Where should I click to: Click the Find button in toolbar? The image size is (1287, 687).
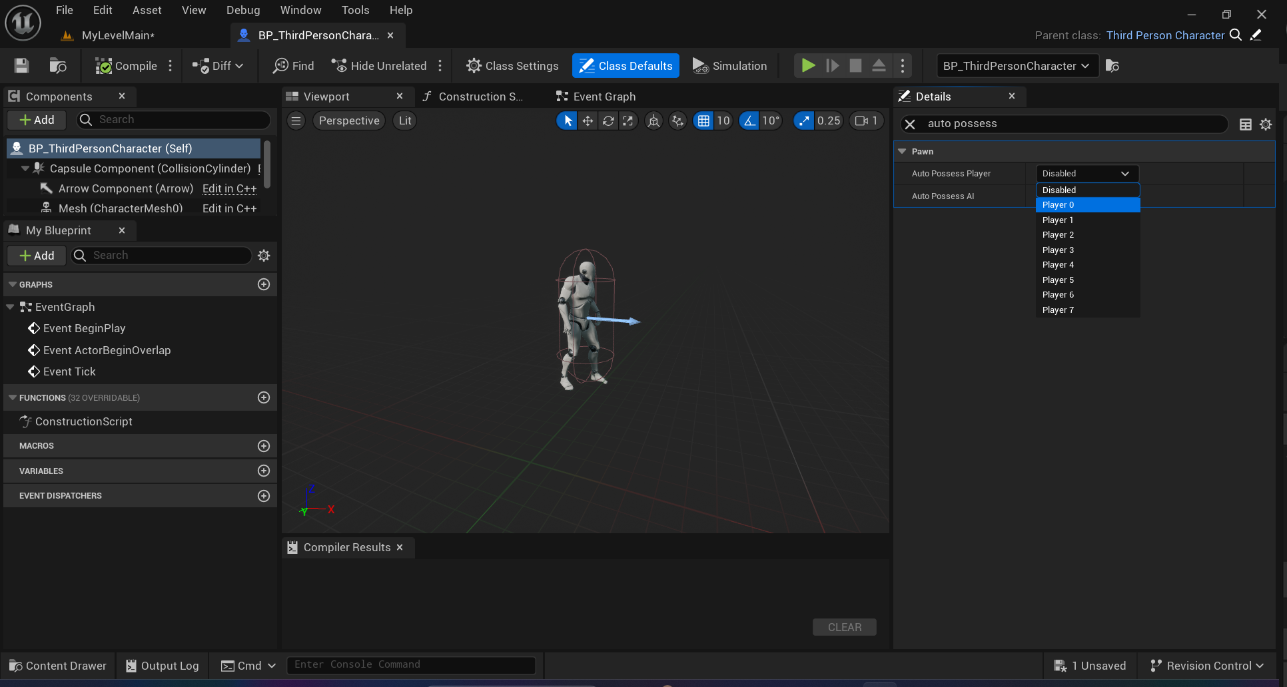[294, 65]
